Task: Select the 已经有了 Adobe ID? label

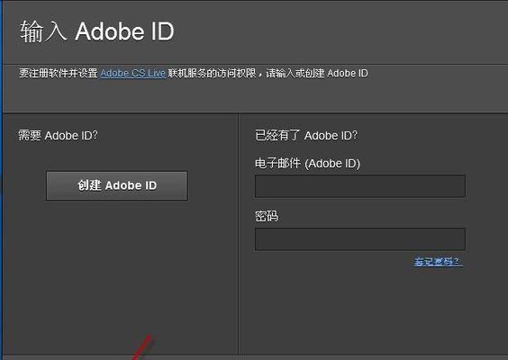Action: pyautogui.click(x=306, y=135)
